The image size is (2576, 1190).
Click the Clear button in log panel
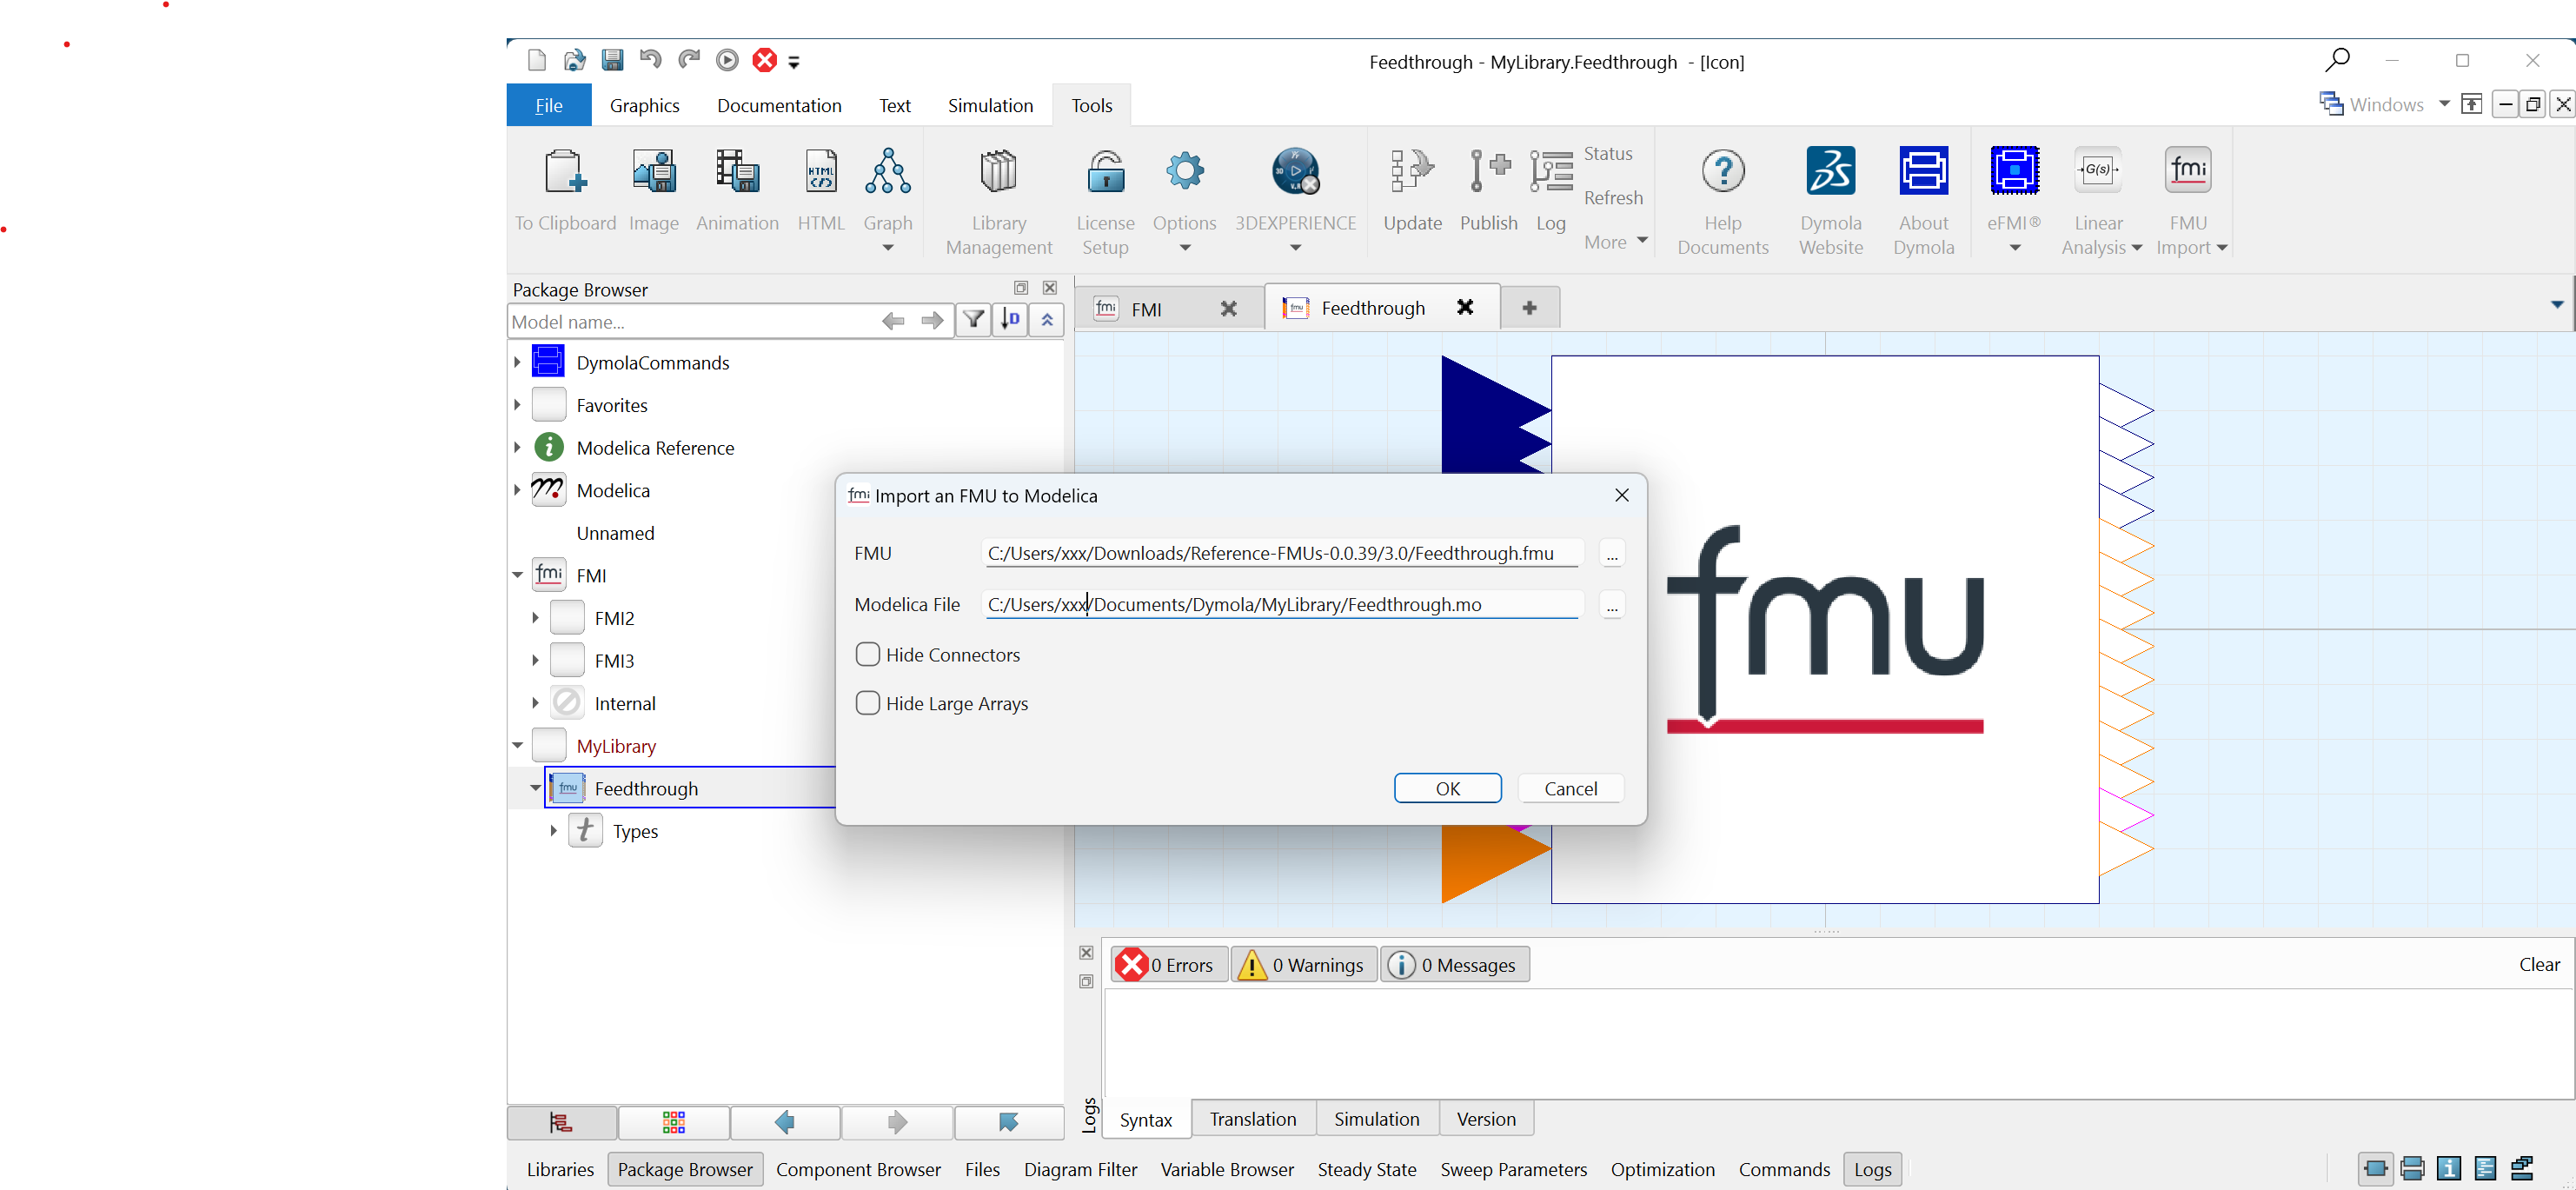click(x=2539, y=964)
